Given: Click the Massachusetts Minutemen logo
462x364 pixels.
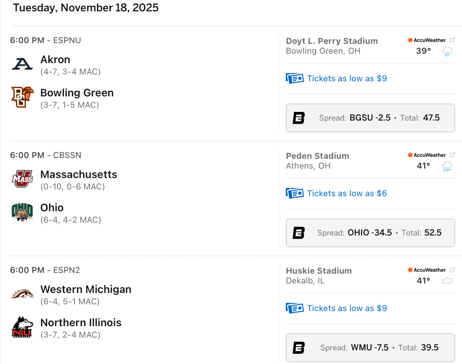Looking at the screenshot, I should (22, 178).
